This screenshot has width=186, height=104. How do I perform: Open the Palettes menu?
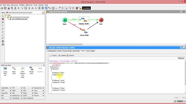coord(22,5)
